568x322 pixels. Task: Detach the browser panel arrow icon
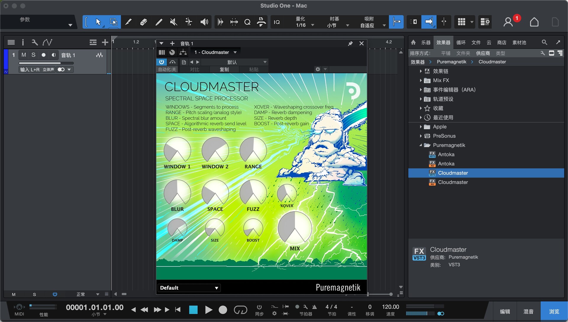[x=558, y=43]
